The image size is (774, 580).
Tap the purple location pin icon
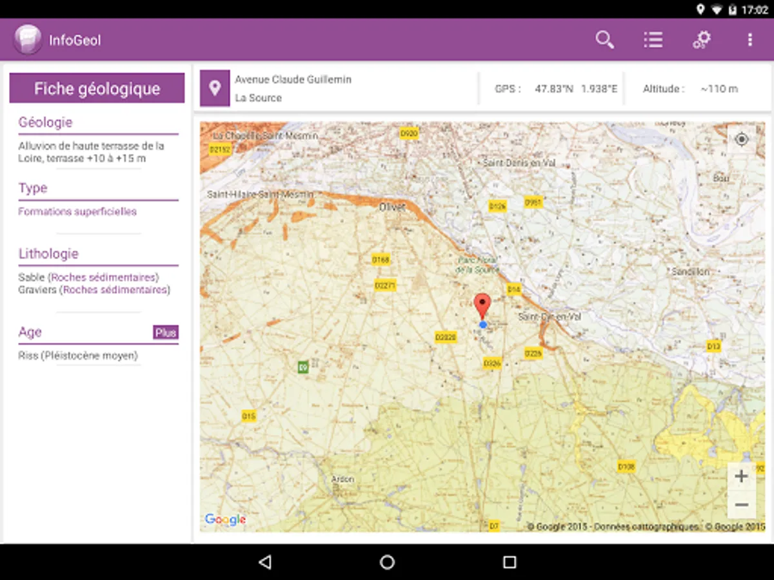click(215, 88)
